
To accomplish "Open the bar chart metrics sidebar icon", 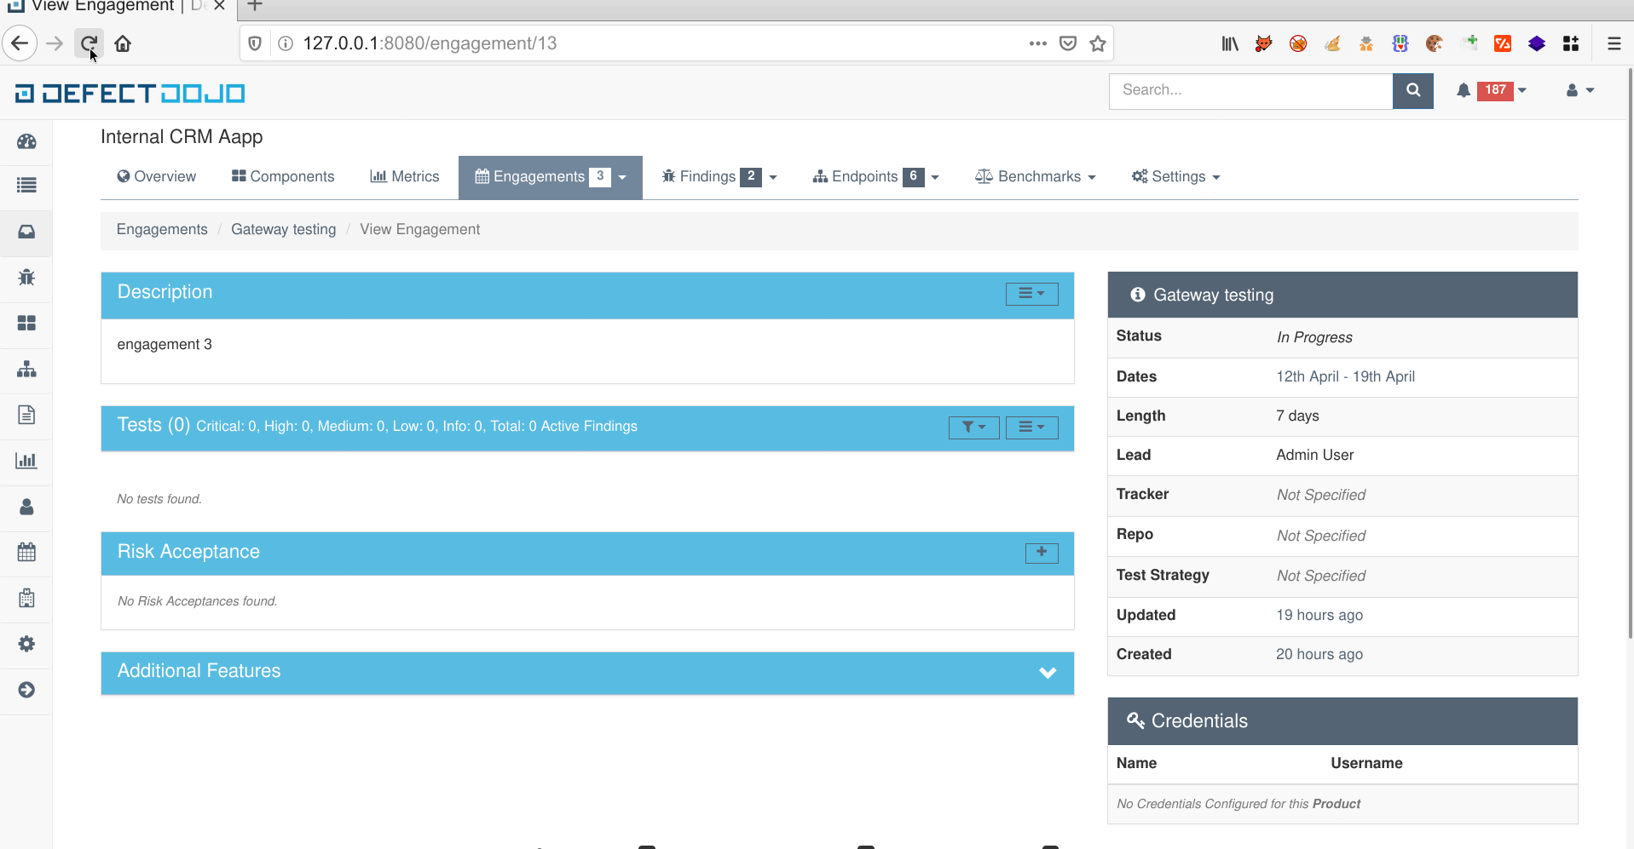I will pyautogui.click(x=26, y=461).
